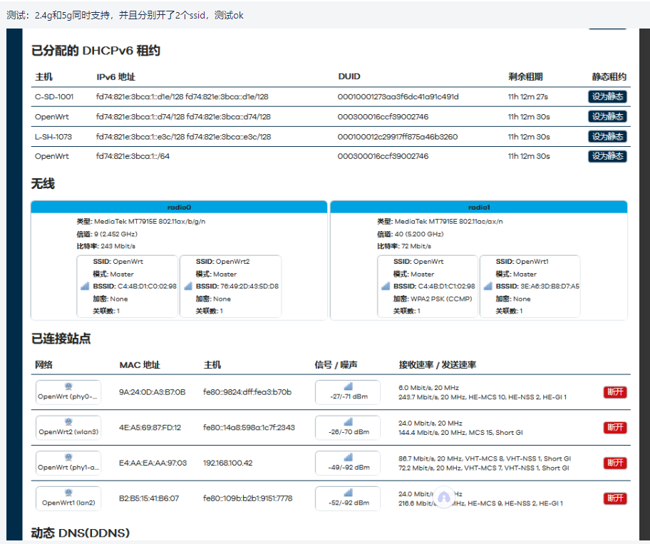Select -49/-92 dBm signal value
Screen dimensions: 650x544
click(x=349, y=468)
